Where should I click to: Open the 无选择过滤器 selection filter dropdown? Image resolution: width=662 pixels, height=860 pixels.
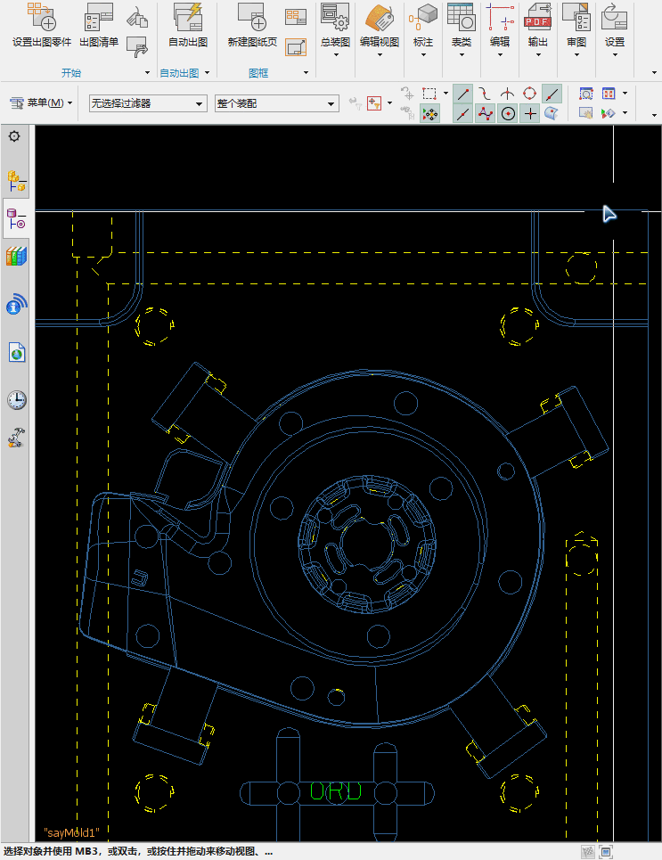click(148, 103)
